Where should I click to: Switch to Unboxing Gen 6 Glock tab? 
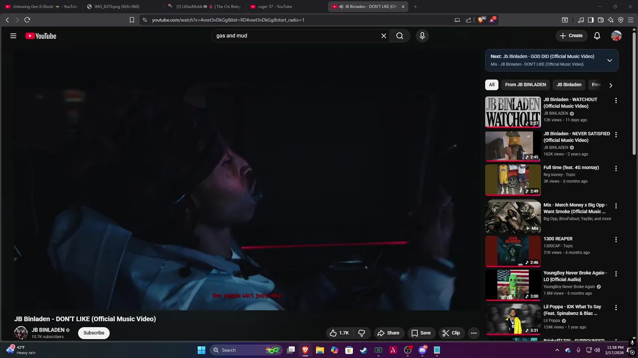41,6
